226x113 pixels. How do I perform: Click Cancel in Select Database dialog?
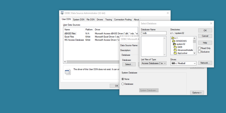pos(205,36)
